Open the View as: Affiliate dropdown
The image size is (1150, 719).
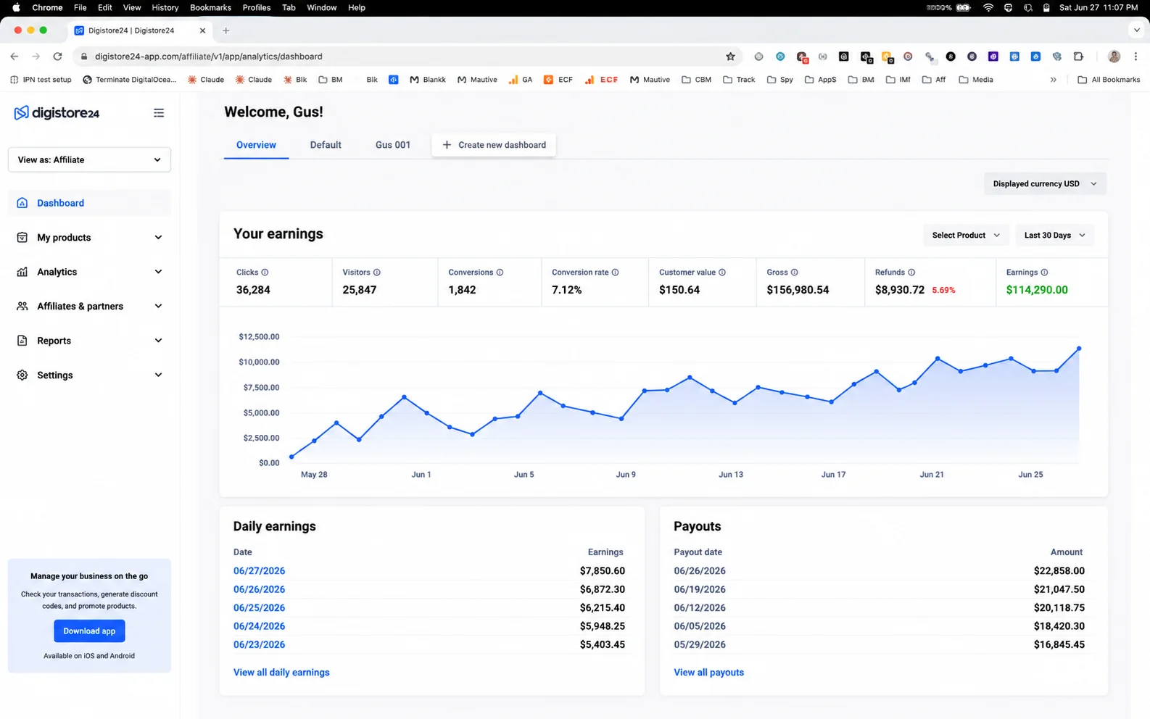point(89,160)
